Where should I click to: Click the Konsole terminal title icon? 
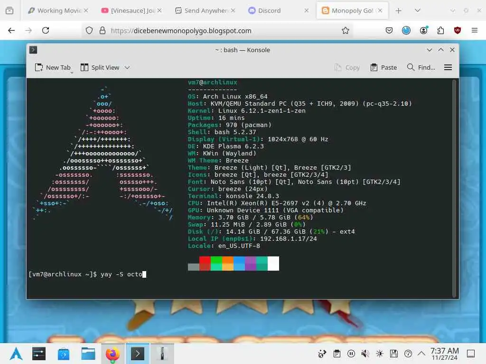pyautogui.click(x=33, y=50)
